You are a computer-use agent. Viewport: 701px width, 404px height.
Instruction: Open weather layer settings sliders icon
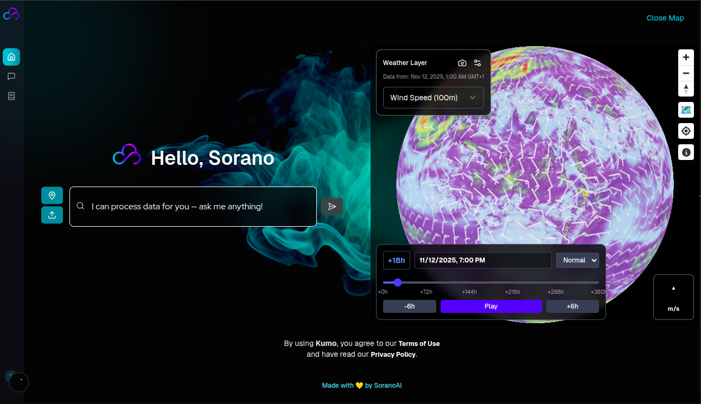tap(477, 63)
